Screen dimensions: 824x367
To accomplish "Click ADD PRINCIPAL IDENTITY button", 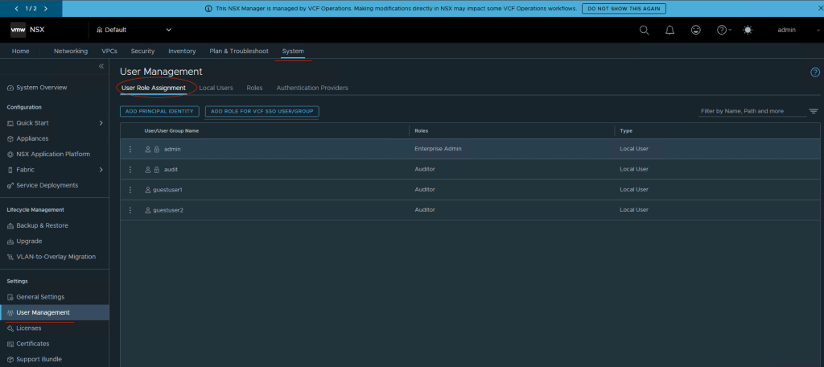I will [x=160, y=111].
